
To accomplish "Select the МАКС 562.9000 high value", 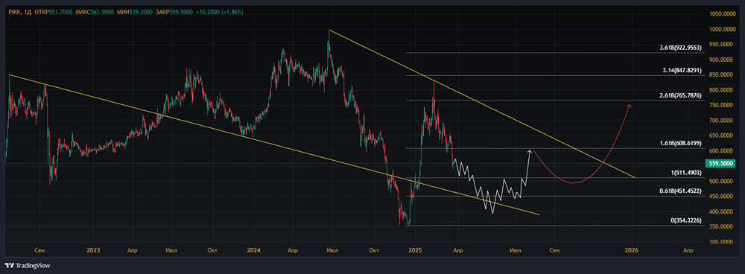I will point(95,12).
